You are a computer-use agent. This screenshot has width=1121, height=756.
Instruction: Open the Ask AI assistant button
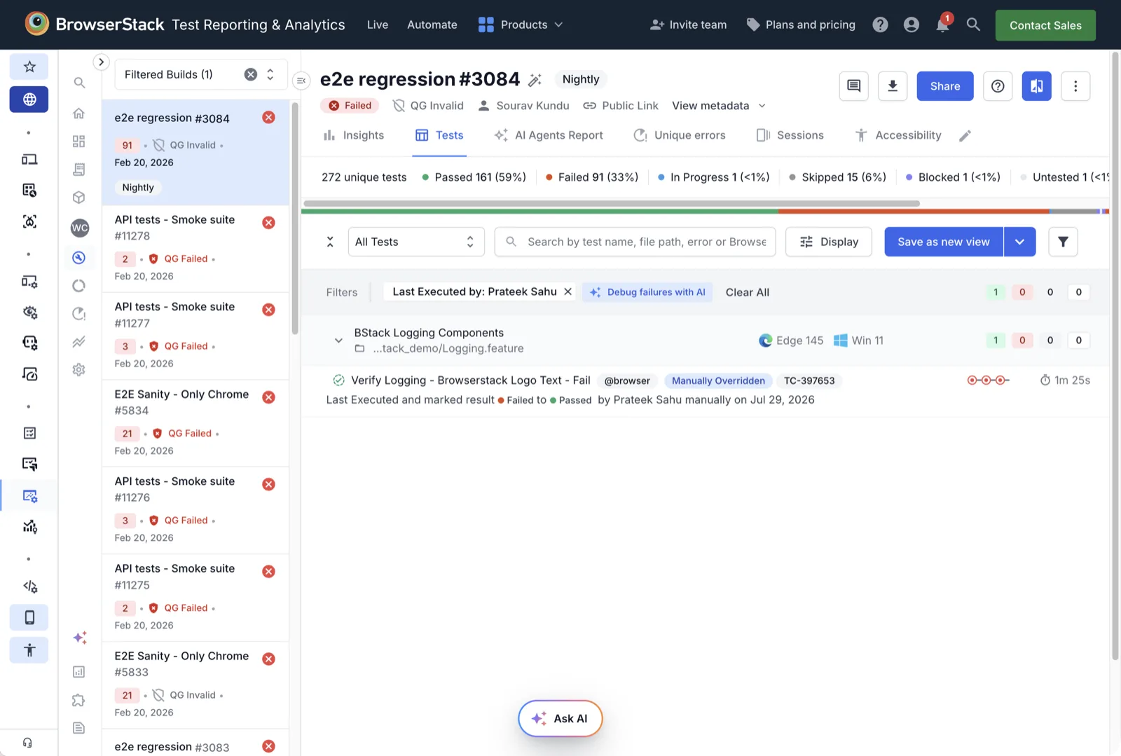(560, 718)
